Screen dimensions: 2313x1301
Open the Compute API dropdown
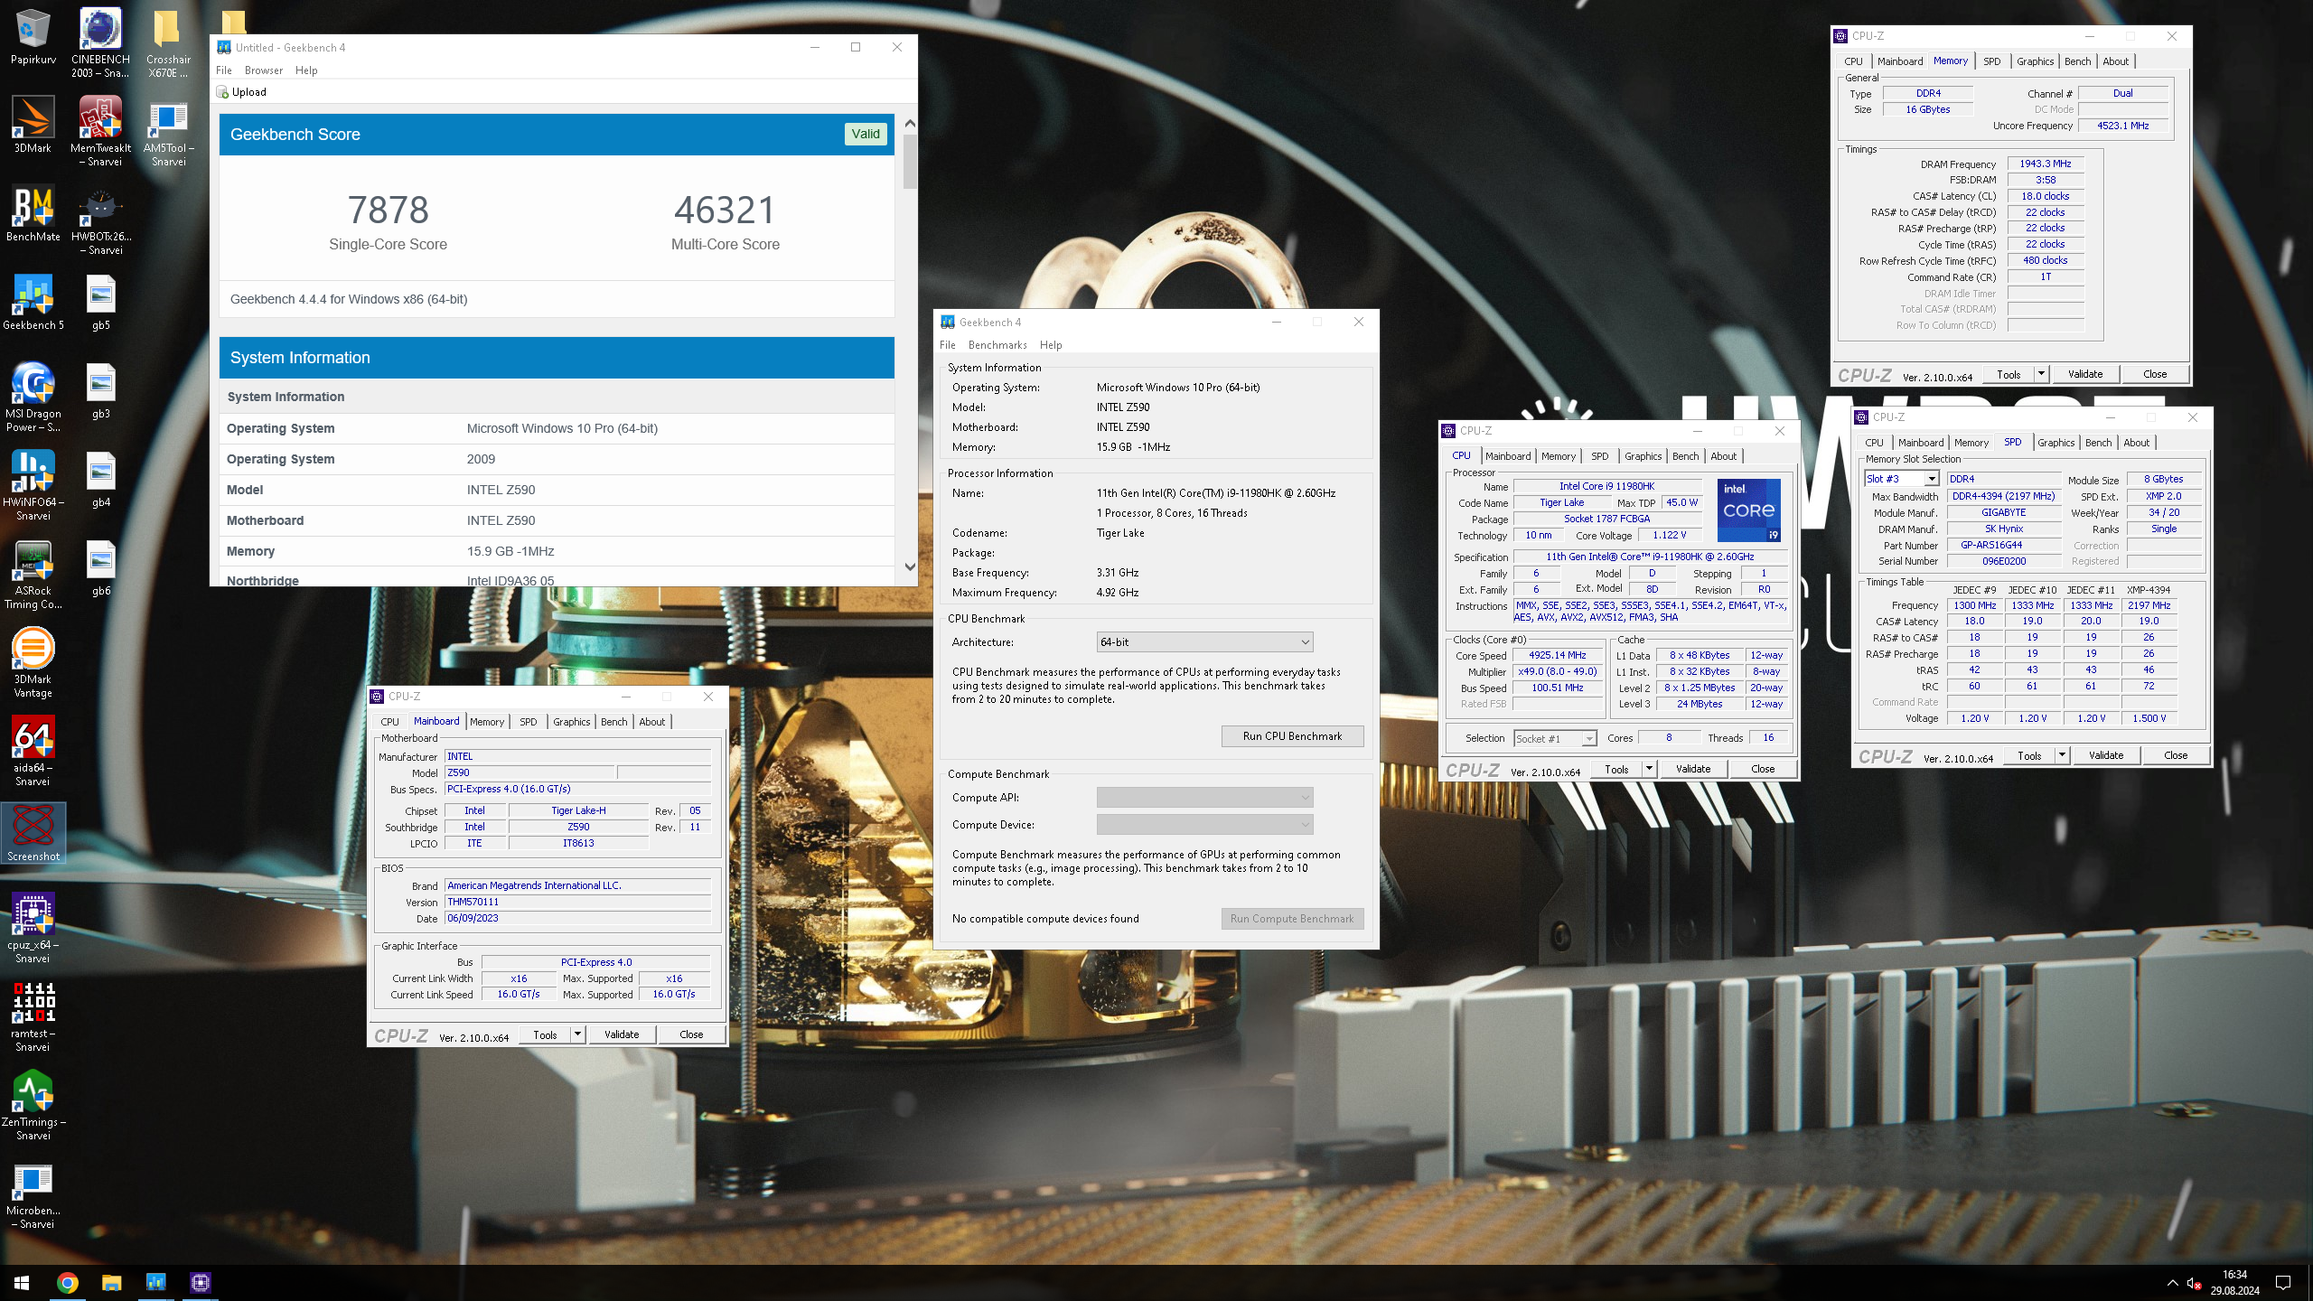tap(1204, 797)
